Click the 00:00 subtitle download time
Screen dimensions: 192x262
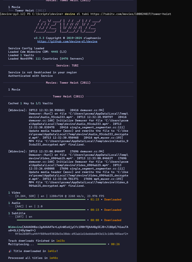[x=95, y=220]
